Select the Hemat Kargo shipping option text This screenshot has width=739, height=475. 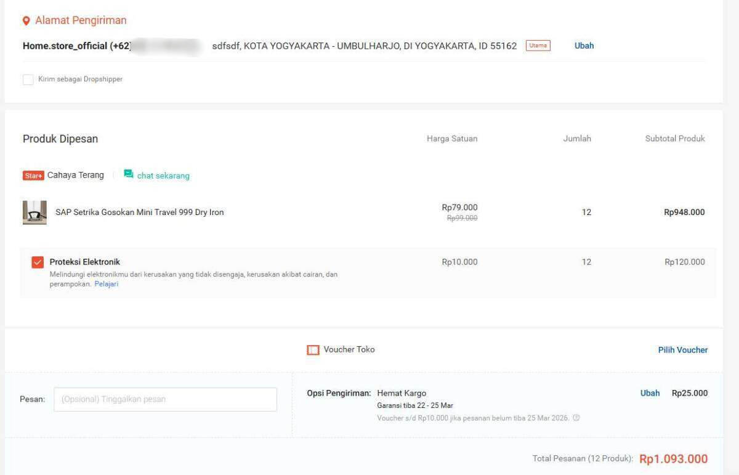402,393
